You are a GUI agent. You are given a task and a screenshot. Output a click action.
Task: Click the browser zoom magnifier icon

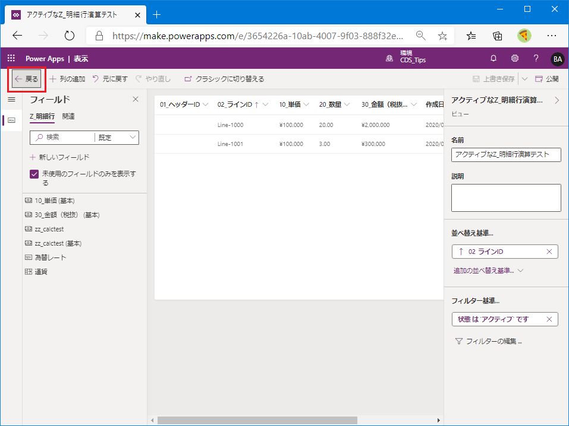(x=420, y=36)
